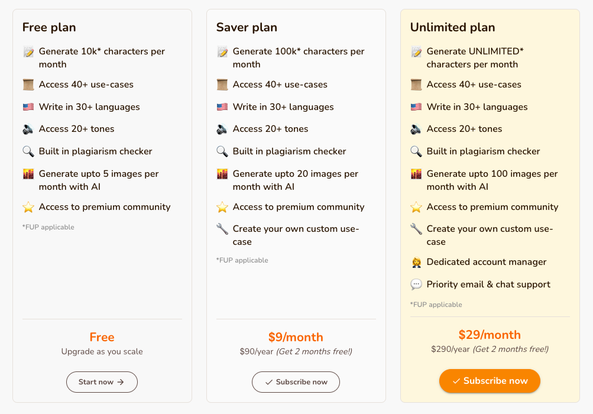Screen dimensions: 593x414
Task: Click the $29/month price text
Action: click(490, 335)
